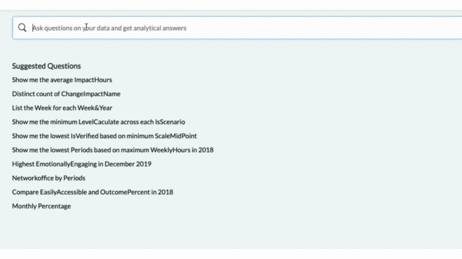Click the 'Suggested Questions' heading
This screenshot has height=259, width=462.
tap(46, 66)
